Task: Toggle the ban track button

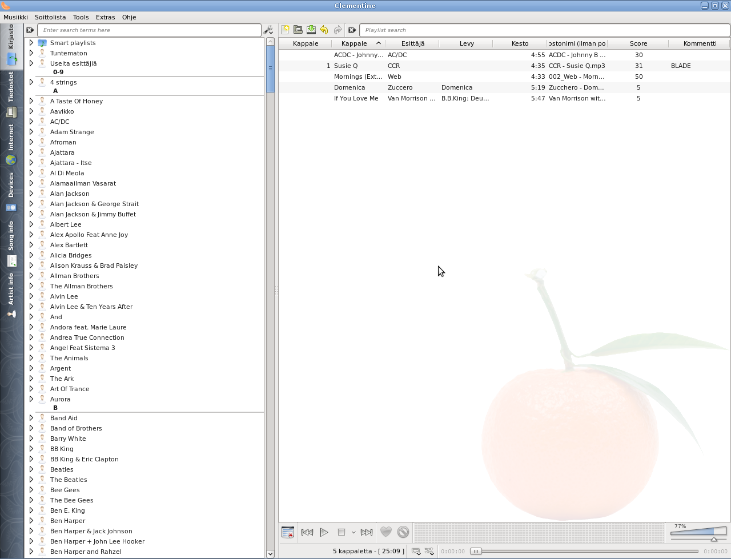Action: pos(403,532)
